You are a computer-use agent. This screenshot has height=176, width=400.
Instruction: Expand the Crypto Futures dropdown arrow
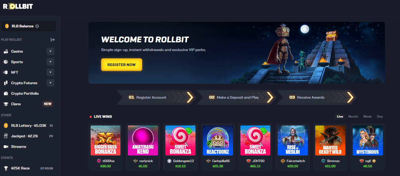50,83
